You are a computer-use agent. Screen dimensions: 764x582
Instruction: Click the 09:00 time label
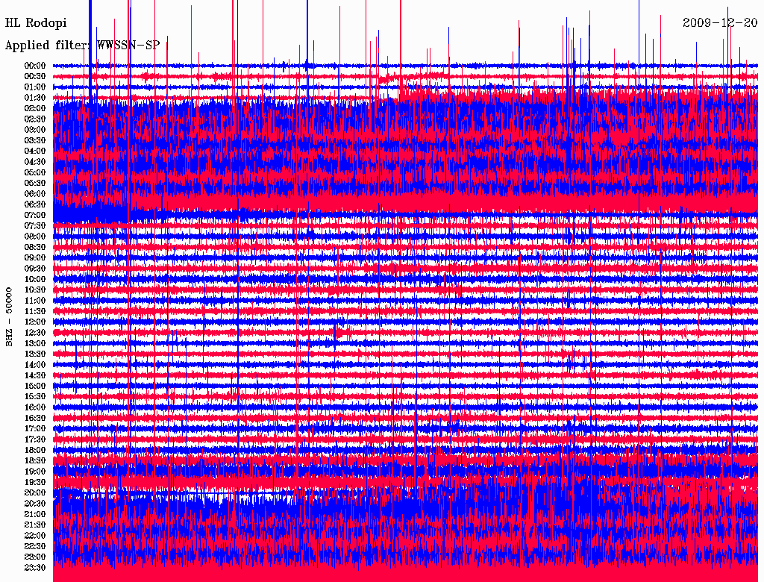35,257
